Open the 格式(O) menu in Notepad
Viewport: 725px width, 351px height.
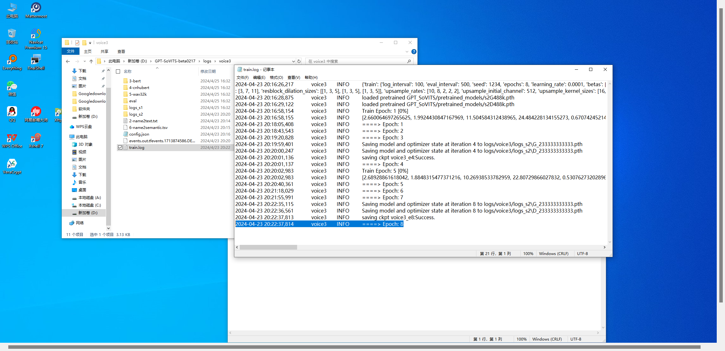[276, 77]
